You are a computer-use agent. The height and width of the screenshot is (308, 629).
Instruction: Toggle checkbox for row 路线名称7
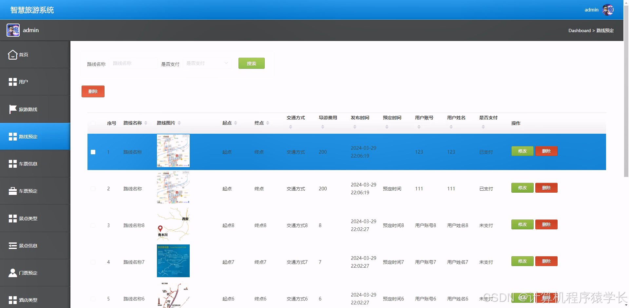click(x=93, y=262)
